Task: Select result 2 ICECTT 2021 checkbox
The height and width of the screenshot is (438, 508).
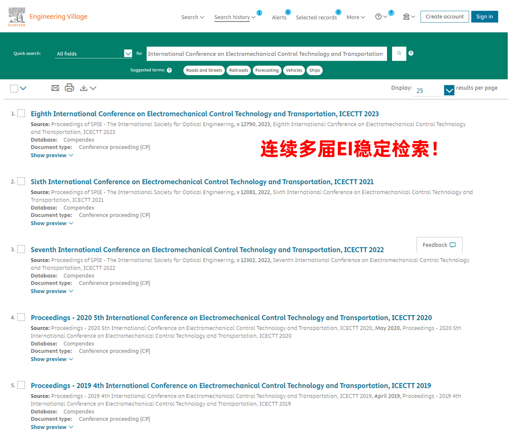Action: 21,181
